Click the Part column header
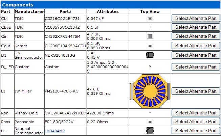221x136 pixels. click(x=6, y=11)
